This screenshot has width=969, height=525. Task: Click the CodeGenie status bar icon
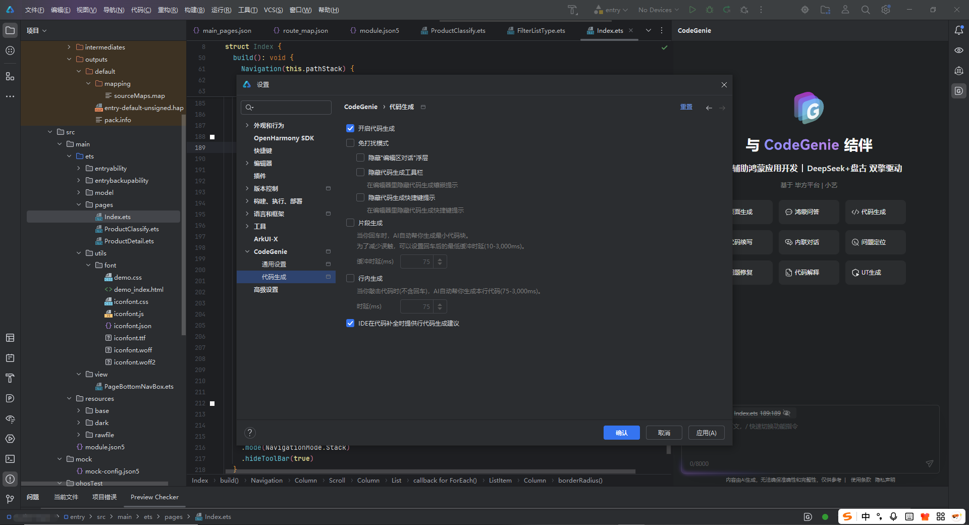pyautogui.click(x=807, y=516)
